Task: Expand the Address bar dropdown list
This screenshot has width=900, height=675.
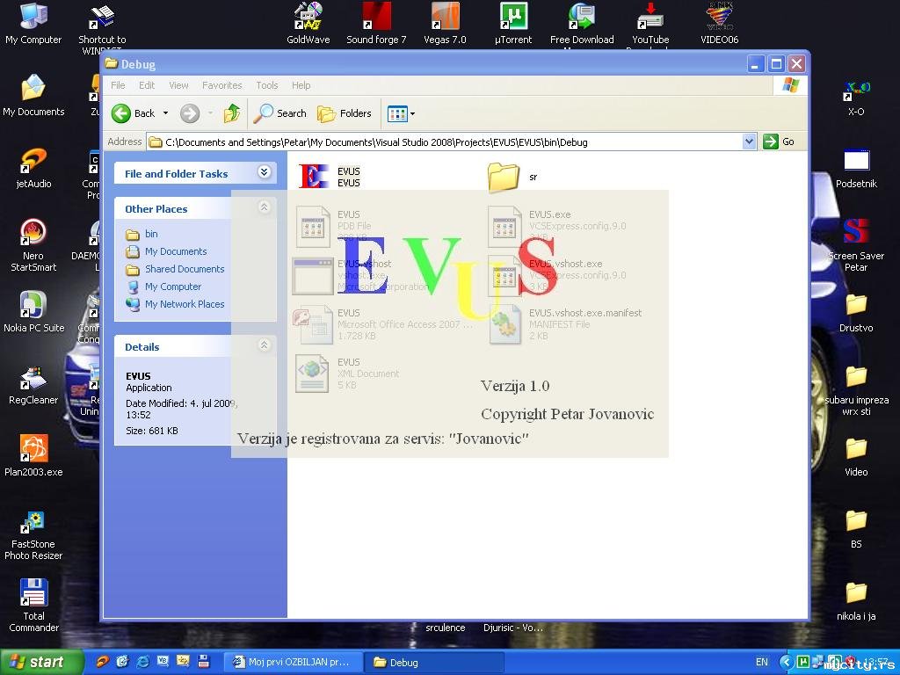Action: click(749, 142)
